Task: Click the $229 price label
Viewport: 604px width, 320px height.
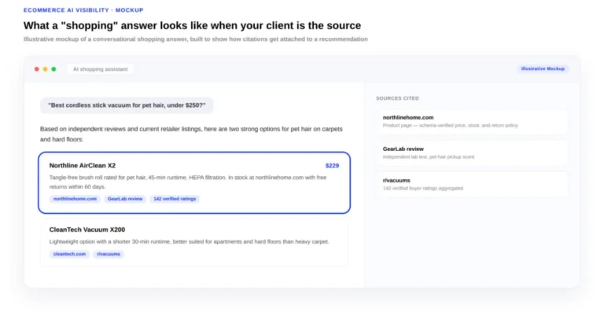Action: tap(332, 166)
